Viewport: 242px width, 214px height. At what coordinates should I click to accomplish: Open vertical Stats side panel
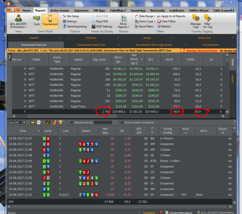tap(10, 57)
